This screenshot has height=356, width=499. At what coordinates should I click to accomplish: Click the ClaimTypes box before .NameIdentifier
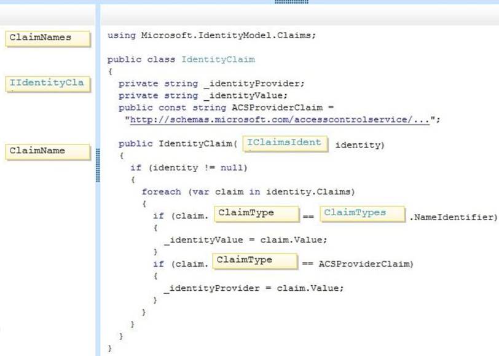pos(361,214)
